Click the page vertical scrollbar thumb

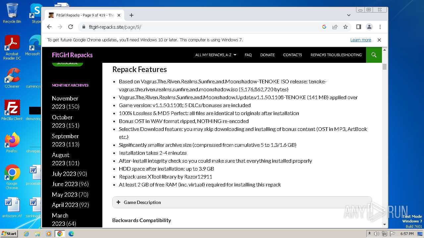(x=385, y=66)
